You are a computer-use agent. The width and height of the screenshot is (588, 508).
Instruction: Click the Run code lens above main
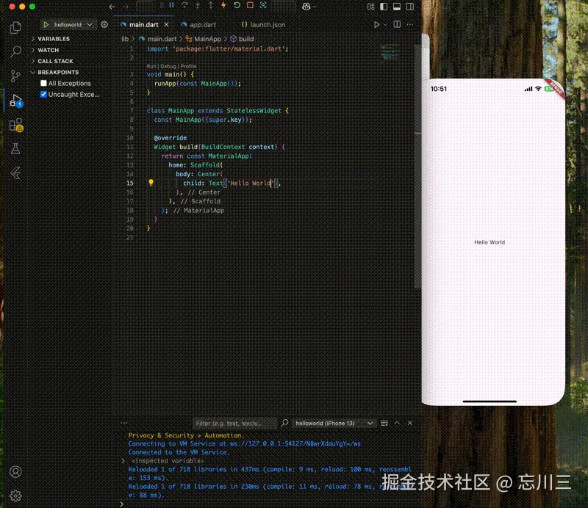[x=151, y=66]
